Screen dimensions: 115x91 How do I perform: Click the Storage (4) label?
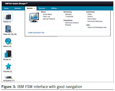(7, 59)
